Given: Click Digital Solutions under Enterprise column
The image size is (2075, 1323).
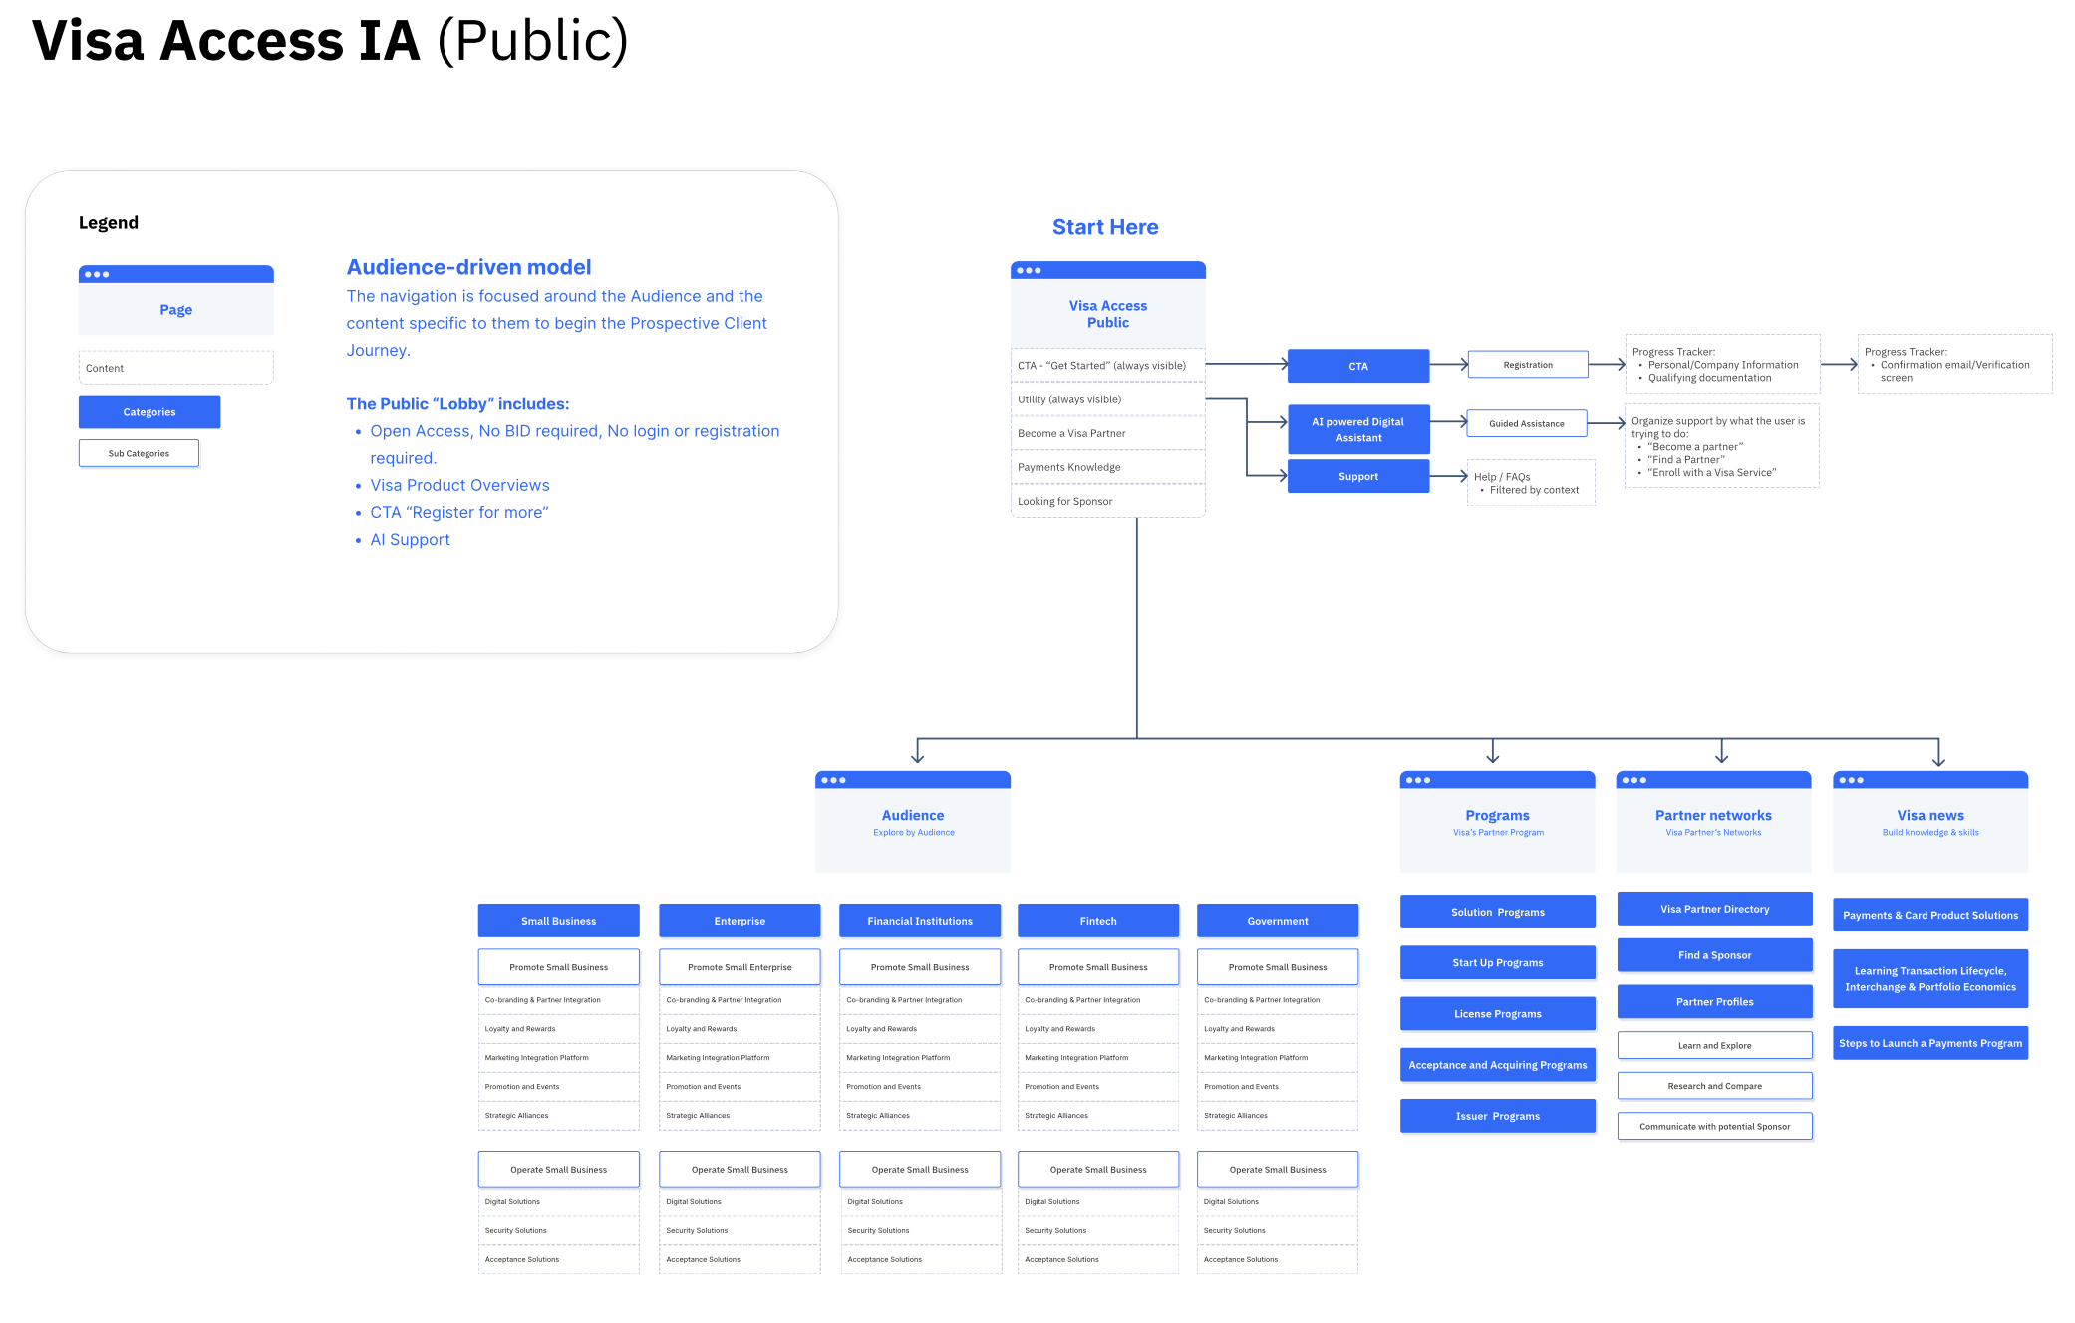Looking at the screenshot, I should click(x=740, y=1202).
